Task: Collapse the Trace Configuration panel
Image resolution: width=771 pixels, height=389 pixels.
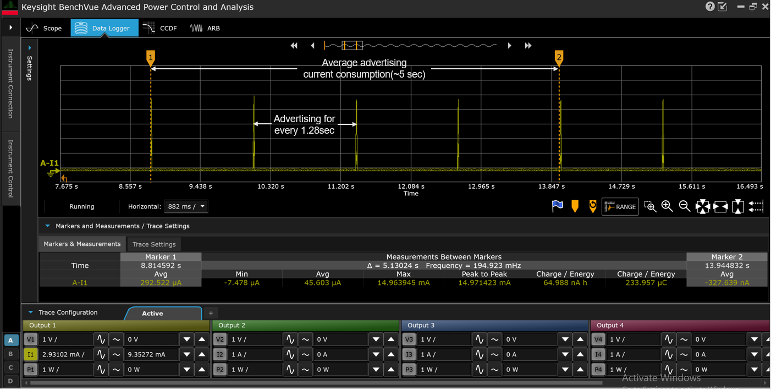Action: click(x=31, y=313)
